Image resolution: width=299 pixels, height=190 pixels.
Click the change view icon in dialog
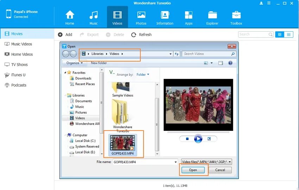pyautogui.click(x=206, y=63)
